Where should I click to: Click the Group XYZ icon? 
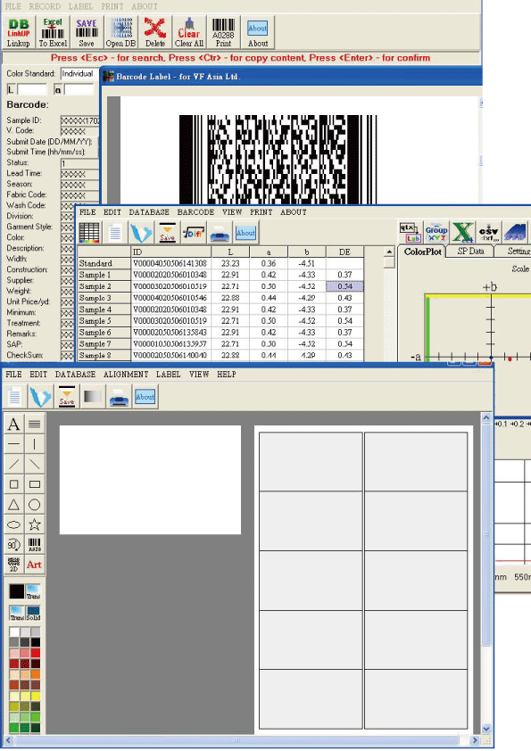pyautogui.click(x=436, y=233)
